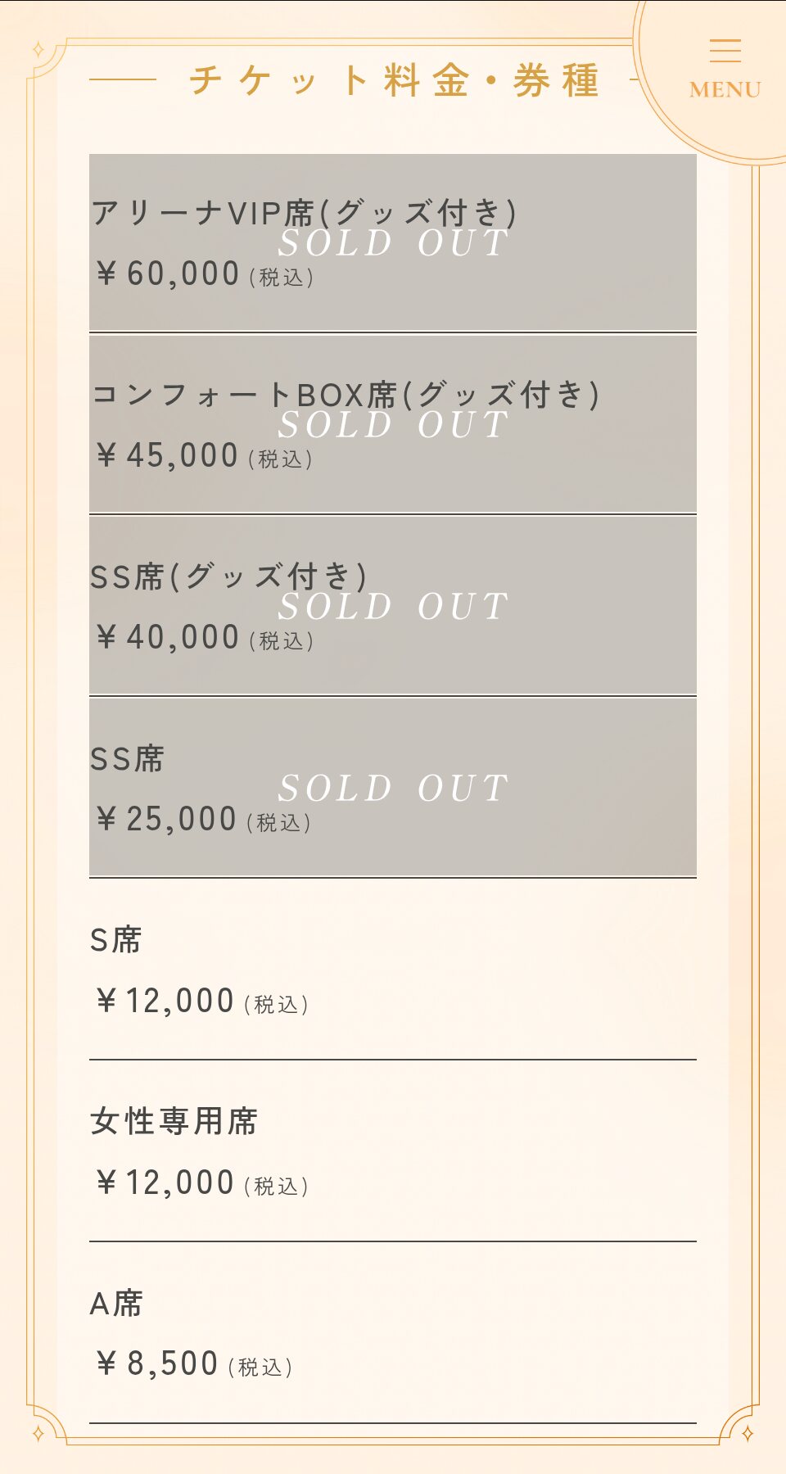Select the アリーナVIP席(グッズ付き) ticket name
Image resolution: width=786 pixels, height=1474 pixels.
[304, 213]
